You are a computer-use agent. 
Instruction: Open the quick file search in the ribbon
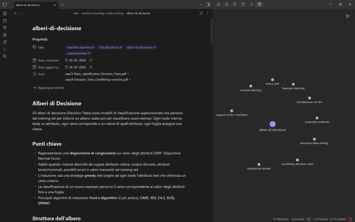[x=5, y=14]
